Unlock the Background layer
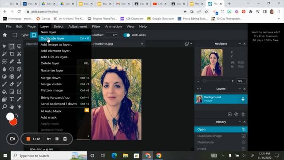The height and width of the screenshot is (160, 284). coord(243,99)
